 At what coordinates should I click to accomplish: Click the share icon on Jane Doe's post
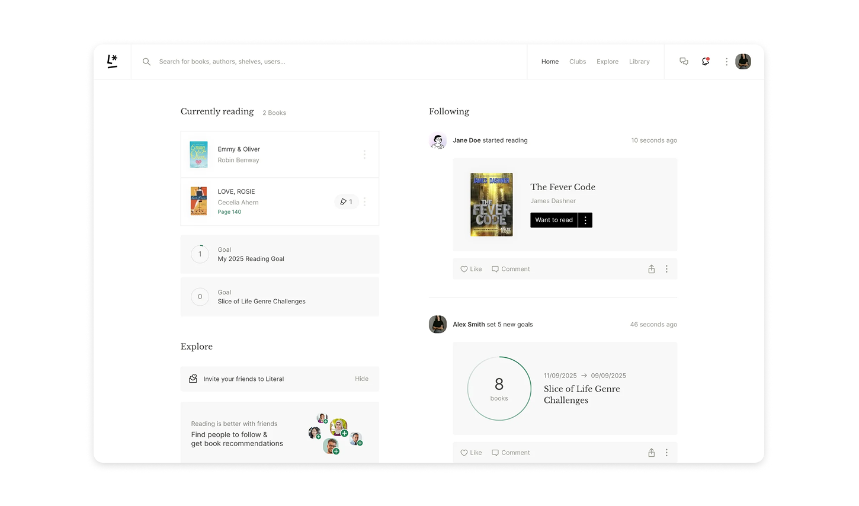pyautogui.click(x=651, y=268)
